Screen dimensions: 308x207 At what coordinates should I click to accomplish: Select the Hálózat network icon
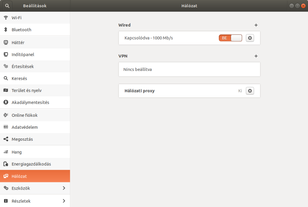pos(6,176)
